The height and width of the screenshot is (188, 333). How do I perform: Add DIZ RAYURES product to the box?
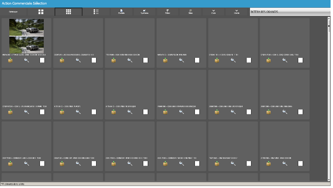pos(217,164)
